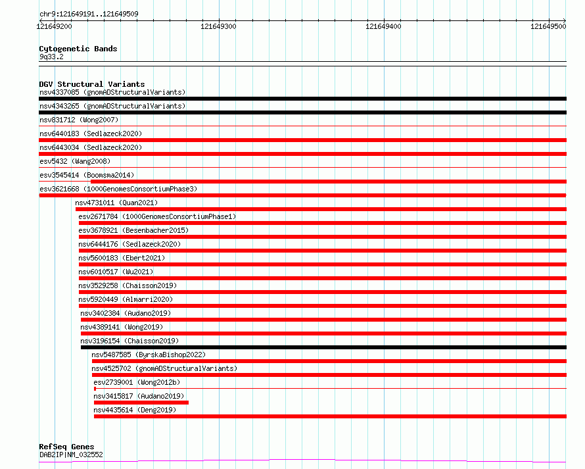Click ruler position 121649500
The width and height of the screenshot is (585, 469).
coord(548,26)
